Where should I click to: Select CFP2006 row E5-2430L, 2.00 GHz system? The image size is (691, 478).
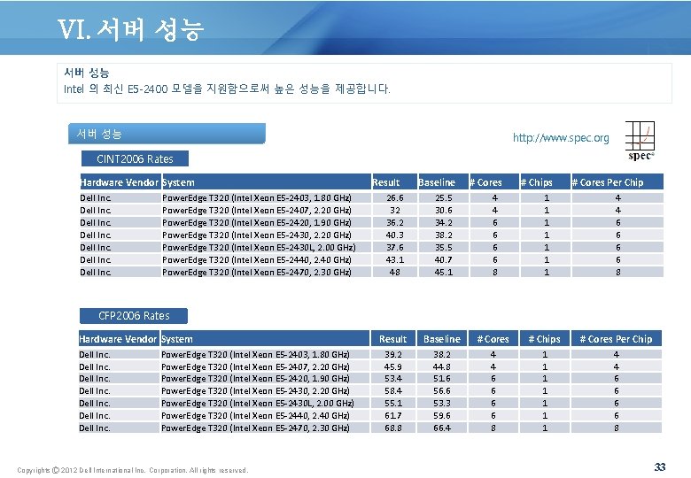tap(258, 403)
